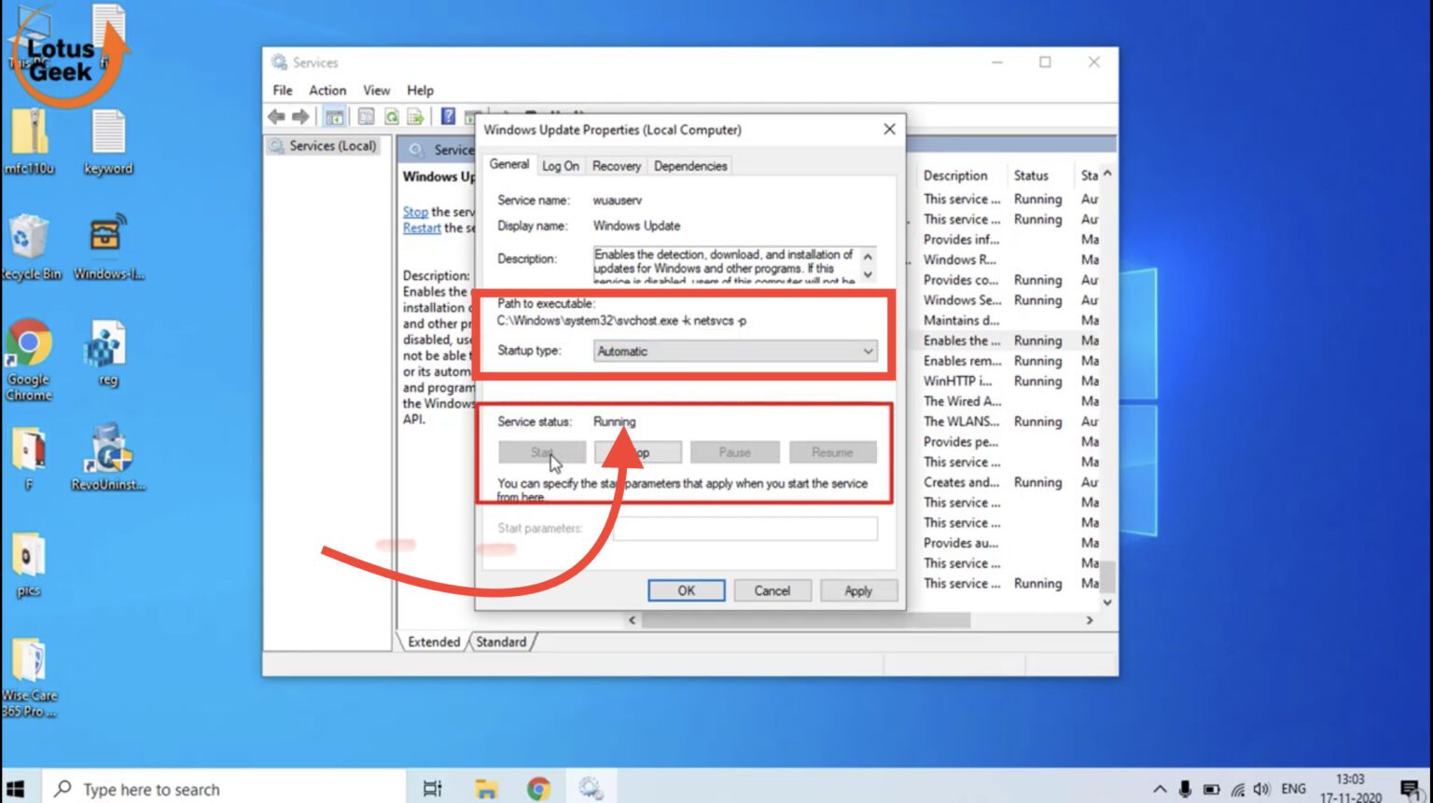Open Task View in the taskbar

[432, 789]
